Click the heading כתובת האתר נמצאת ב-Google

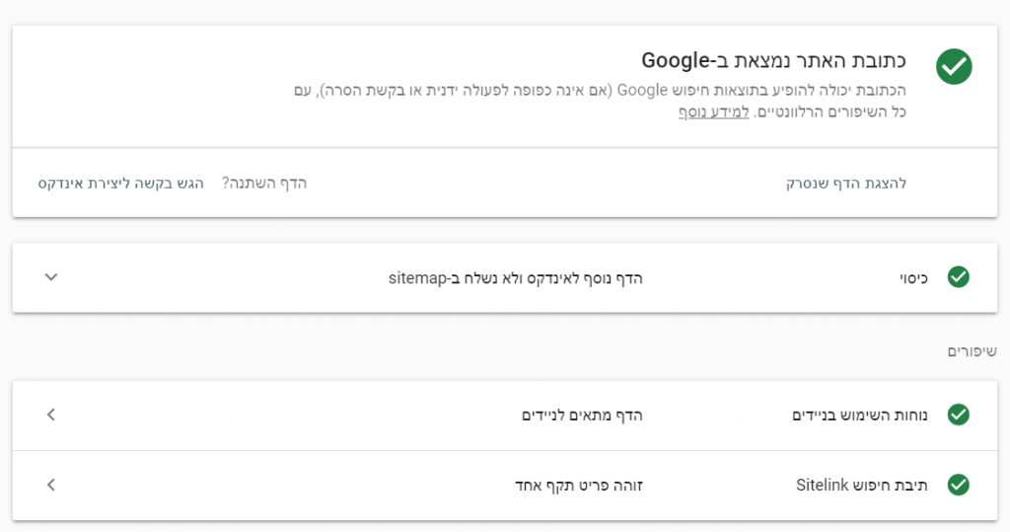coord(773,60)
